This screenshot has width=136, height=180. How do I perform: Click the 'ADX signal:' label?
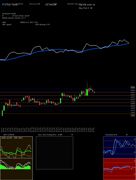(x=7, y=25)
